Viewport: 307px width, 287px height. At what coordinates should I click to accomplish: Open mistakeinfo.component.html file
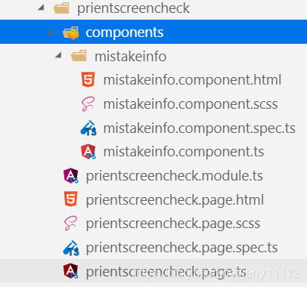click(192, 80)
